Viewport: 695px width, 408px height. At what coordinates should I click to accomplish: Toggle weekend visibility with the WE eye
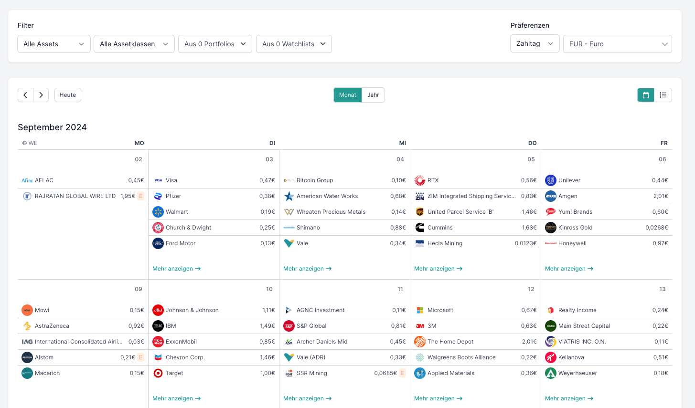30,143
